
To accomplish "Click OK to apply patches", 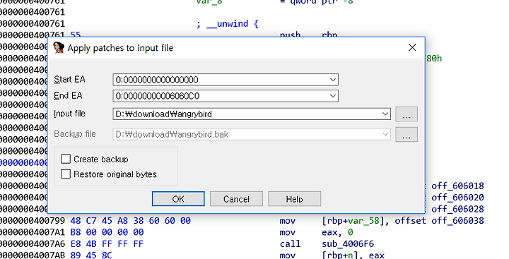I will [178, 199].
